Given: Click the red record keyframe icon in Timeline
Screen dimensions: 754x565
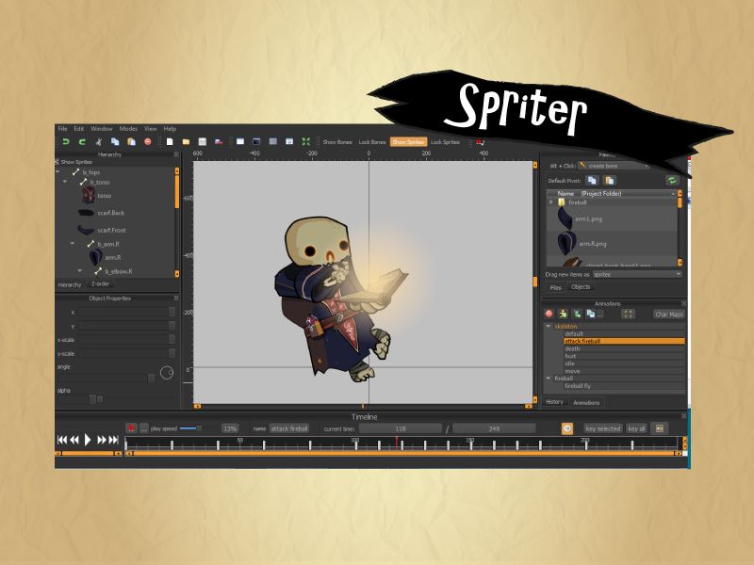Looking at the screenshot, I should (x=131, y=428).
